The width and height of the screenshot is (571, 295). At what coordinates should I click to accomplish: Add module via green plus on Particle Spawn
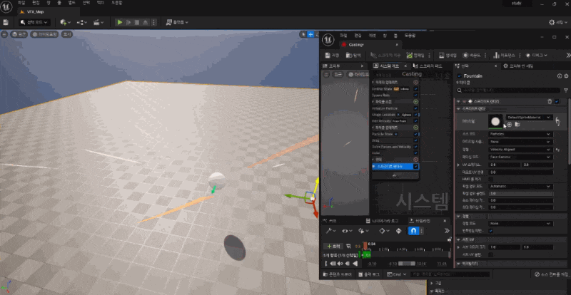[x=415, y=102]
